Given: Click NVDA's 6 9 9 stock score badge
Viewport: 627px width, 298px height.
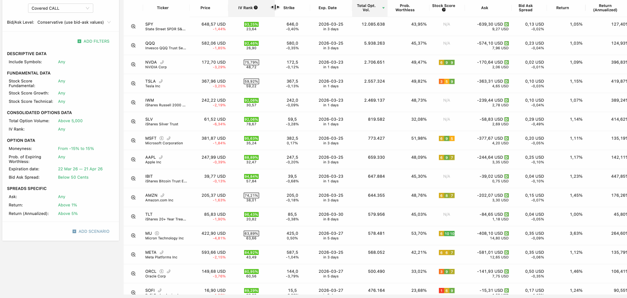Looking at the screenshot, I should coord(447,62).
